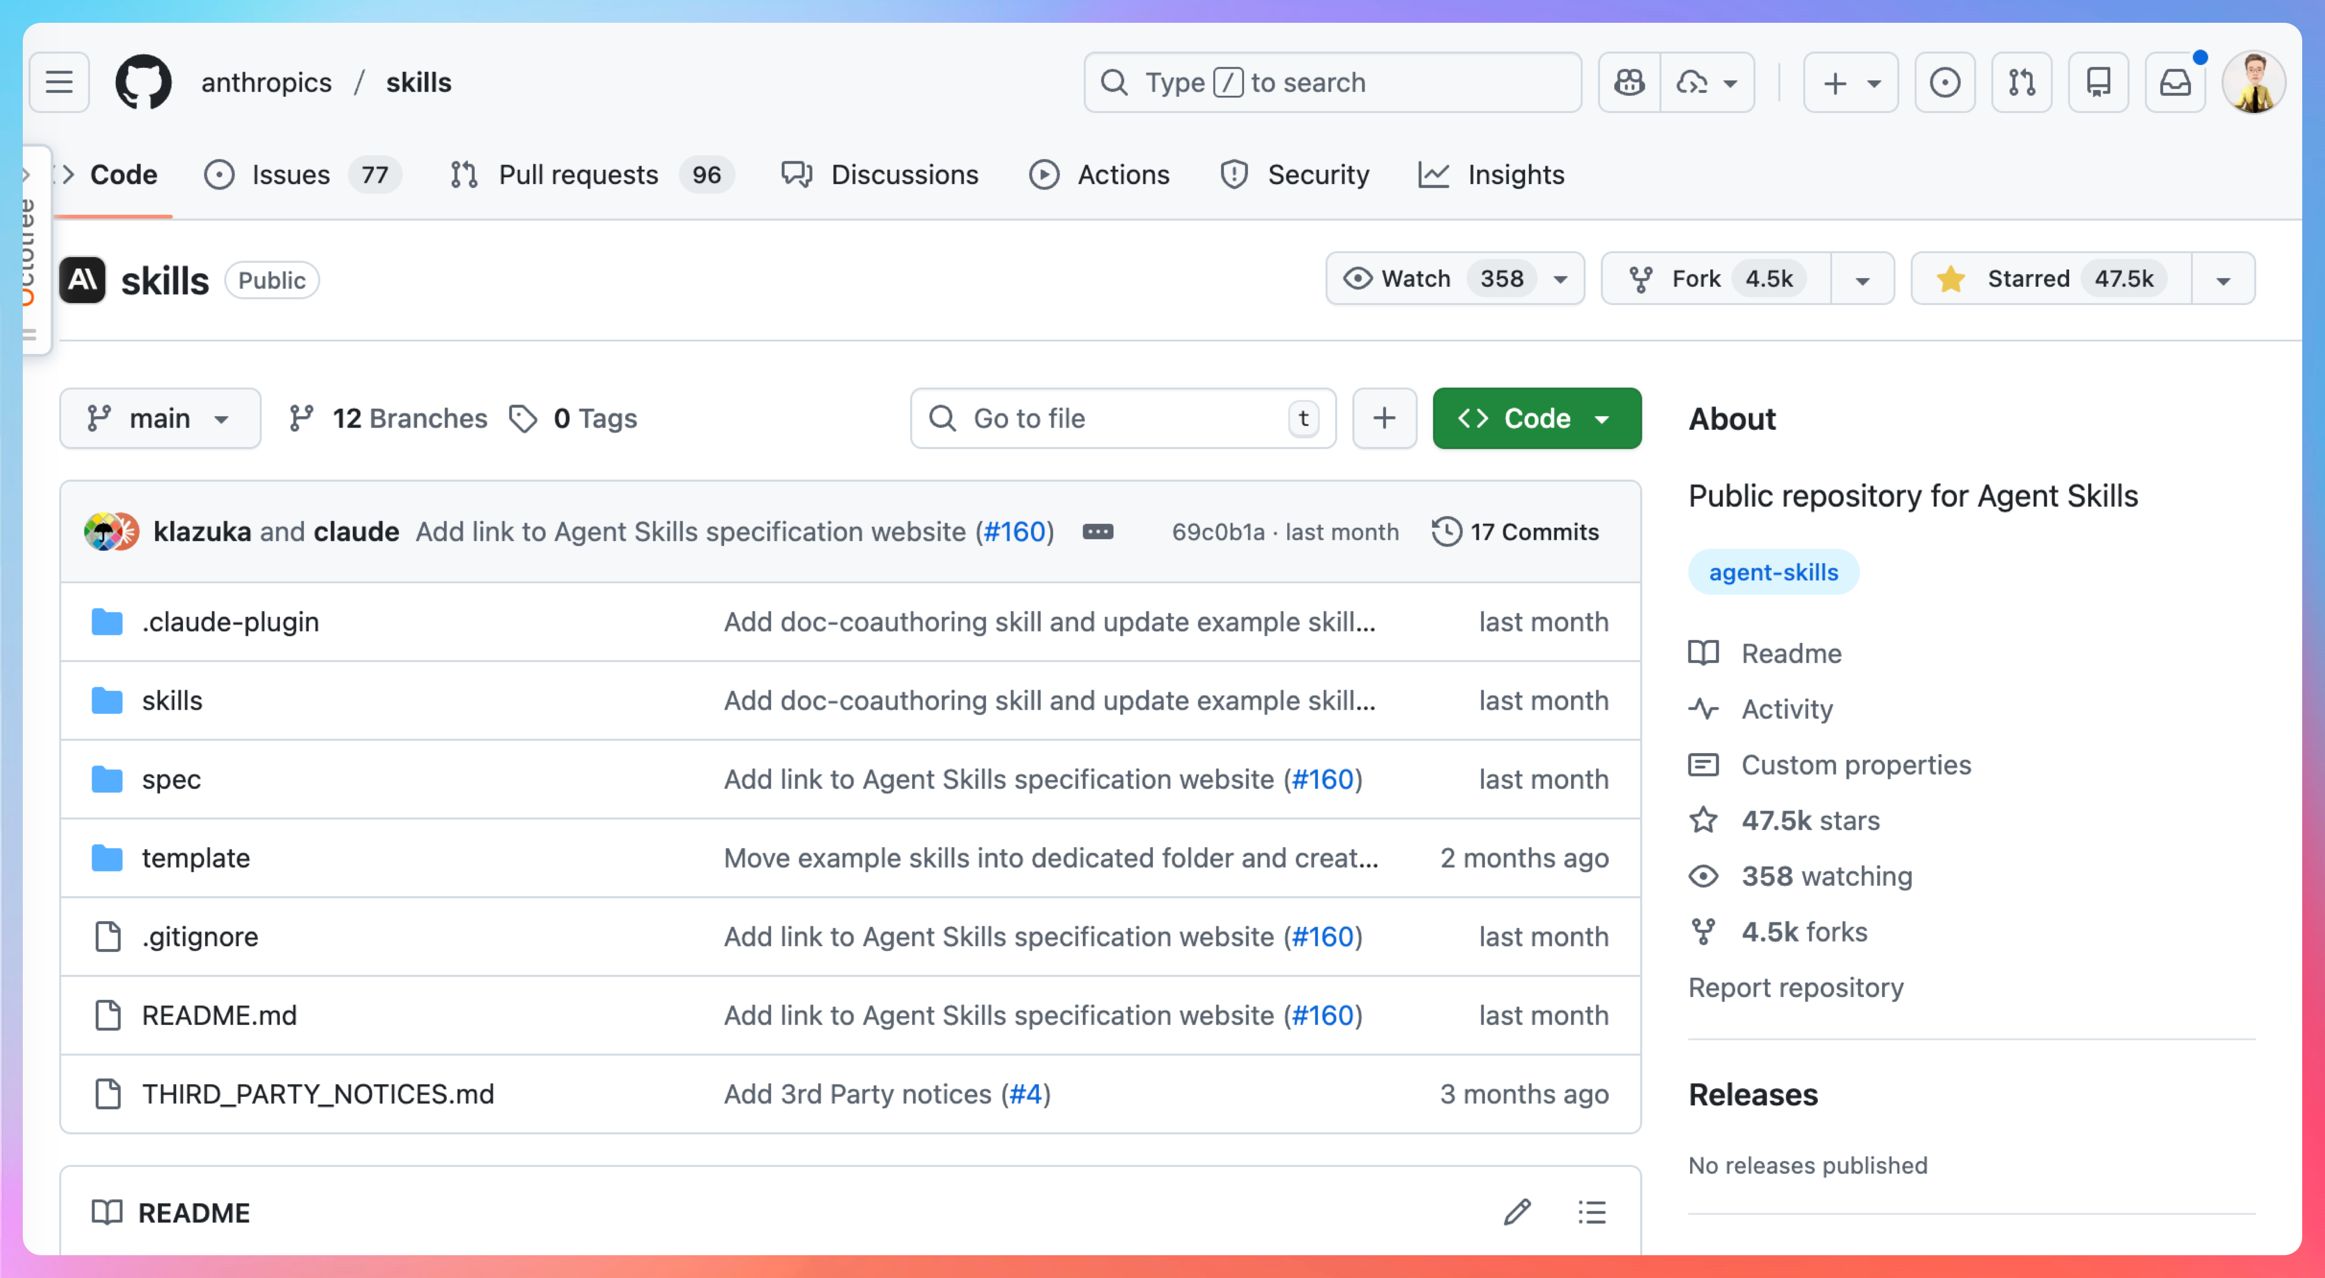Screen dimensions: 2325x1278
Task: Expand the green Code dropdown
Action: point(1536,418)
